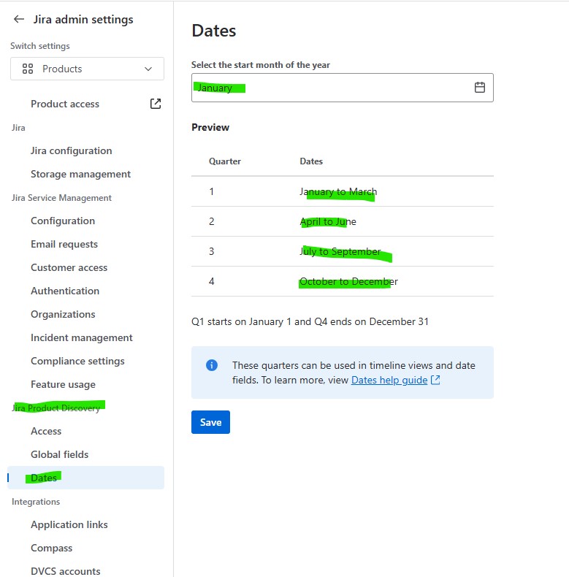Open Compliance settings

77,361
